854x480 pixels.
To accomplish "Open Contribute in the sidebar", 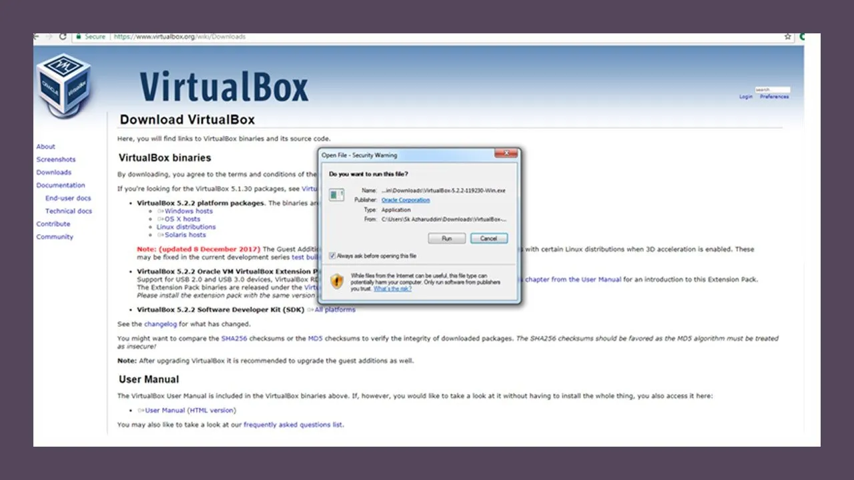I will [53, 224].
